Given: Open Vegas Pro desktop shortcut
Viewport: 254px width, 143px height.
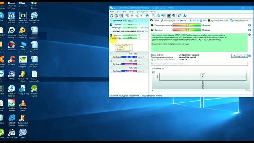Looking at the screenshot, I should (x=23, y=18).
